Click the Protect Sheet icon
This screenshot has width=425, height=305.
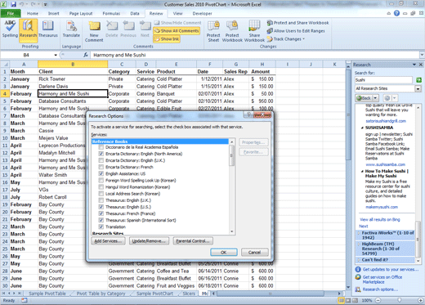point(213,32)
